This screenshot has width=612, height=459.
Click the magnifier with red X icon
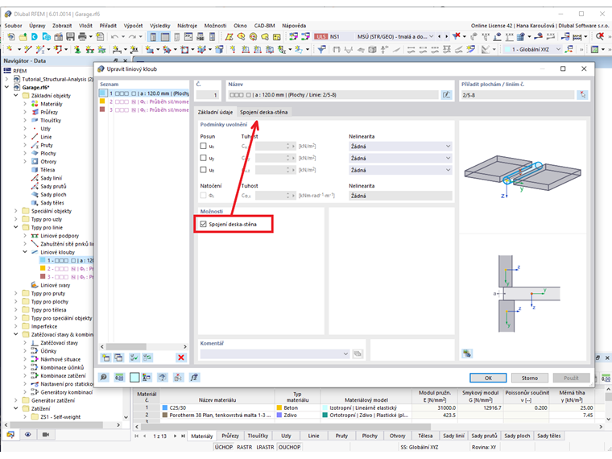pos(600,37)
